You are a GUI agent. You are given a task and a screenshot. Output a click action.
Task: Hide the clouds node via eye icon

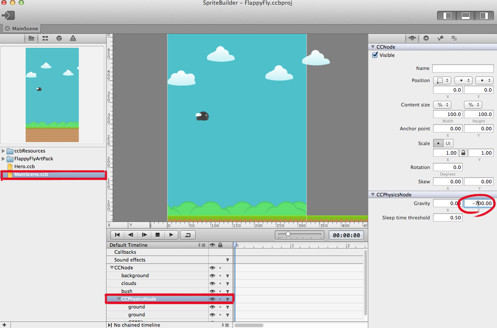[212, 284]
